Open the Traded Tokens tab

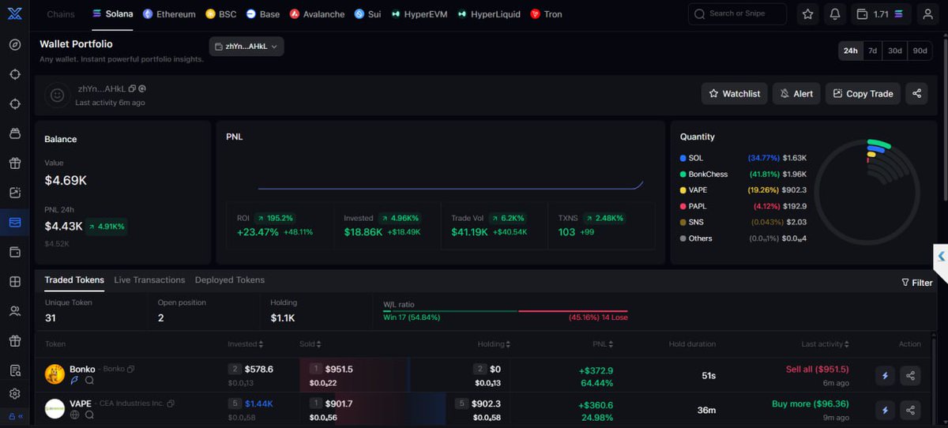[74, 280]
